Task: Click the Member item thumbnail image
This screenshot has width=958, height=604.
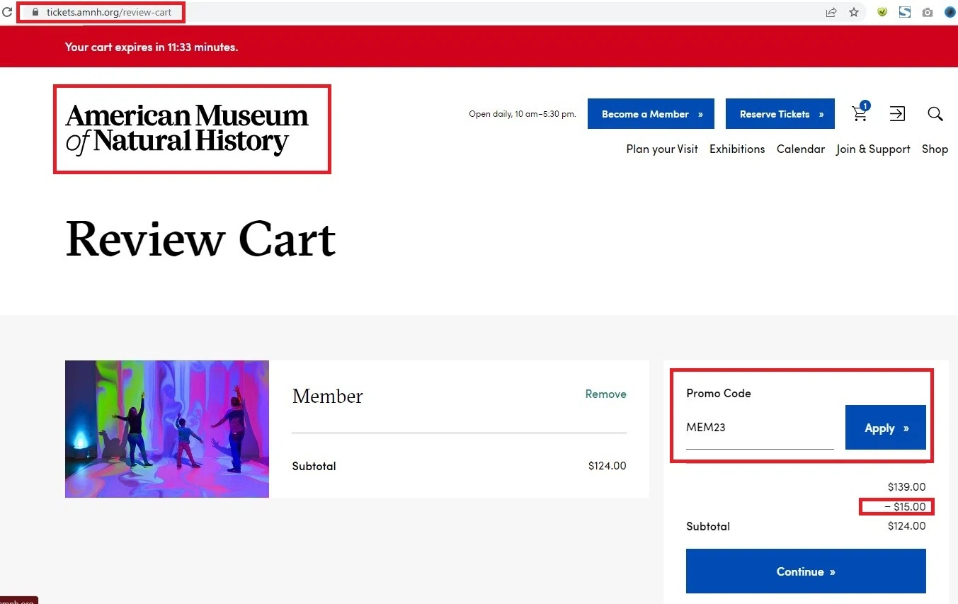Action: point(167,429)
